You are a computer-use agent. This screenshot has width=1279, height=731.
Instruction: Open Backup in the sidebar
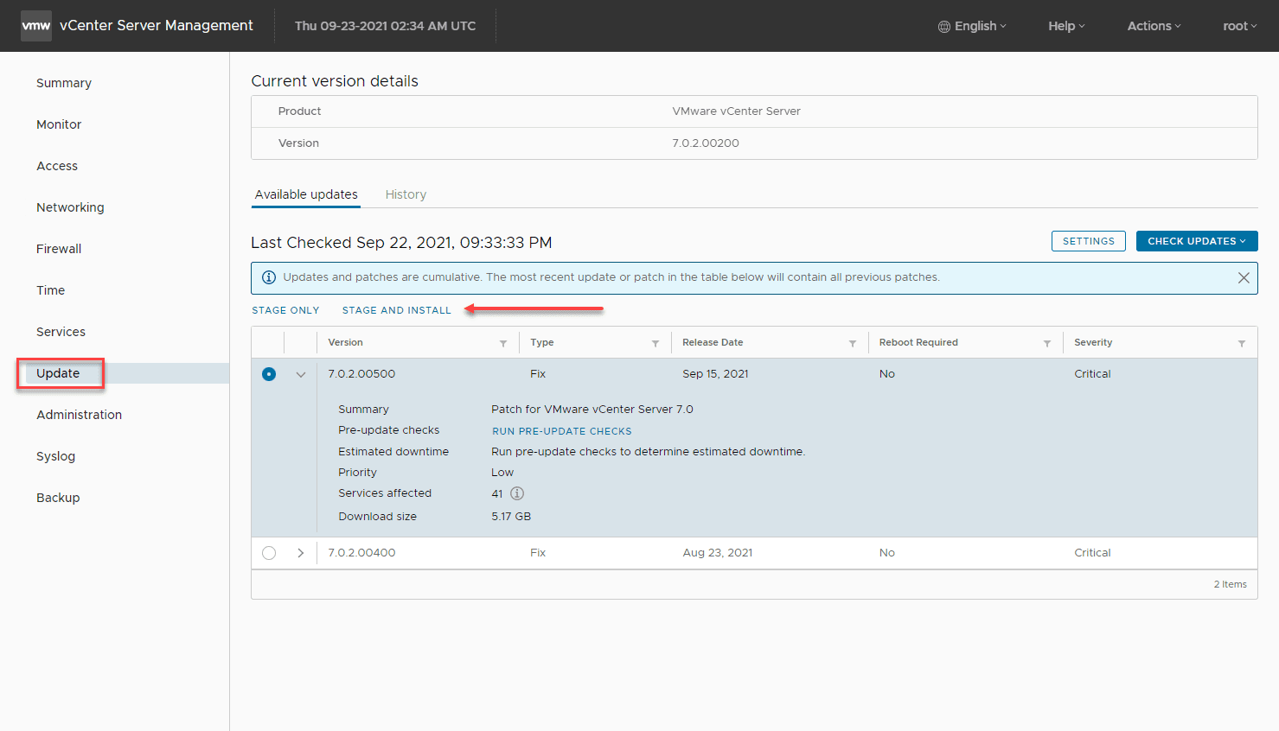point(58,498)
